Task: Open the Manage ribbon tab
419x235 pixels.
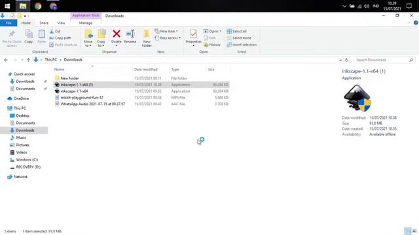Action: [x=86, y=23]
